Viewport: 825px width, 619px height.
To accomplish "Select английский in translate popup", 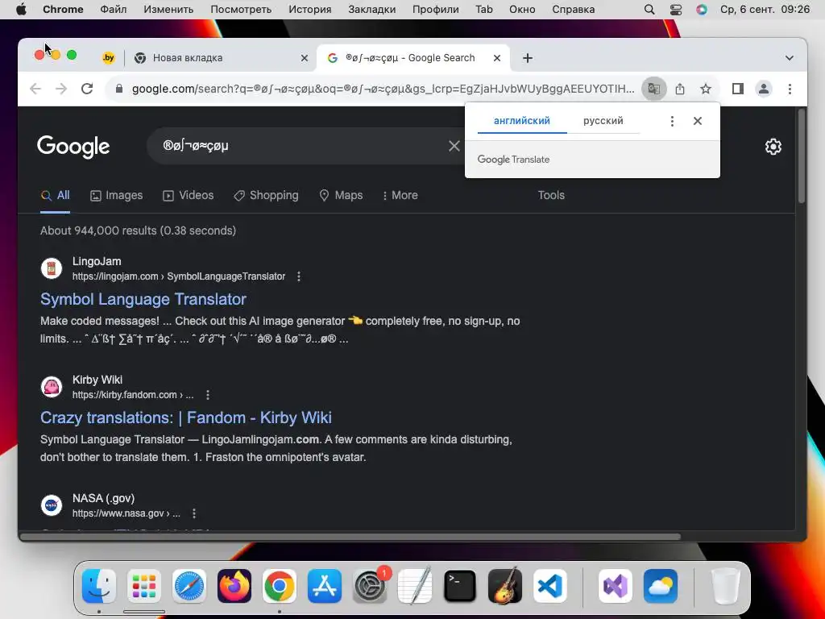I will click(x=522, y=121).
